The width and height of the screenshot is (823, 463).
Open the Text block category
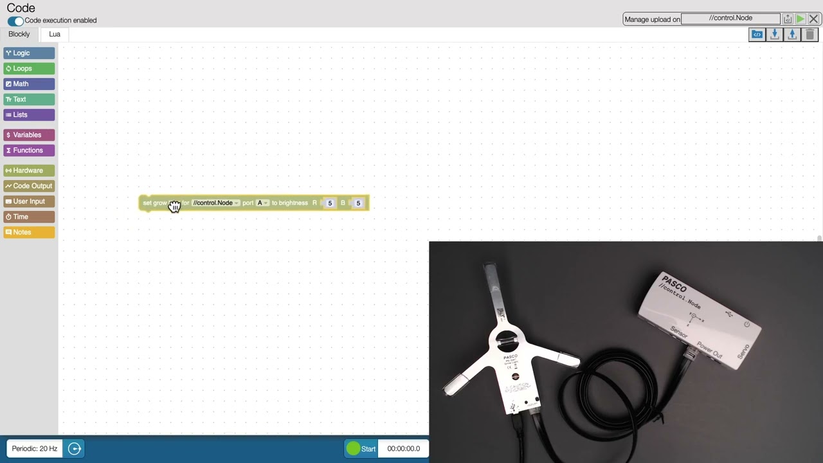click(x=29, y=100)
